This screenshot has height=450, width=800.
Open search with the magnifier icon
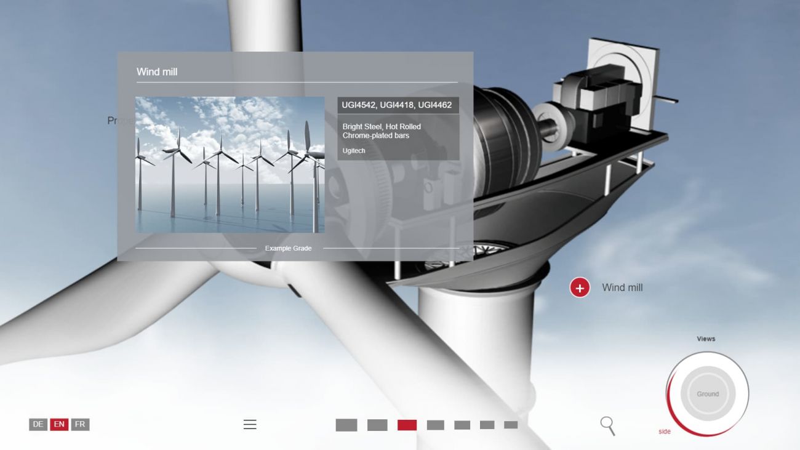[607, 425]
